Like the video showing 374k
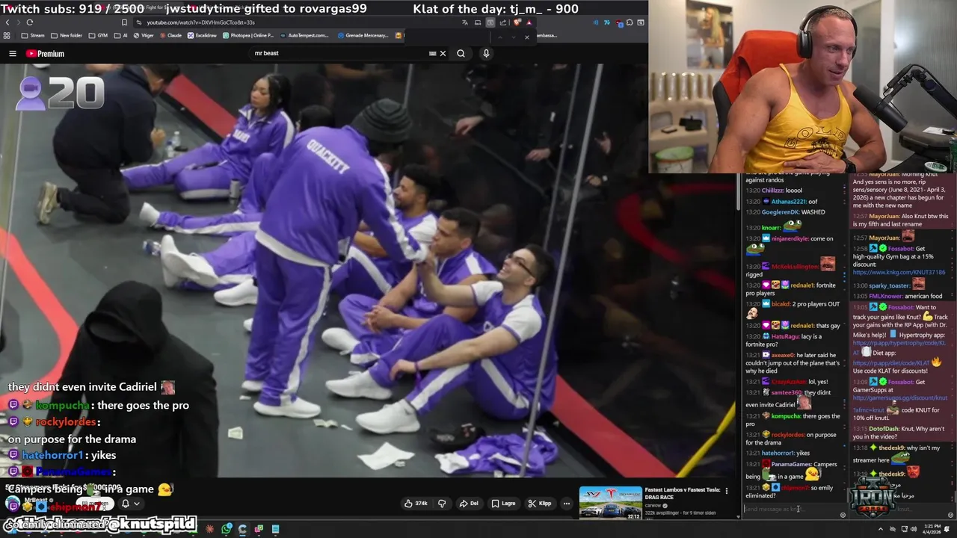 tap(416, 504)
